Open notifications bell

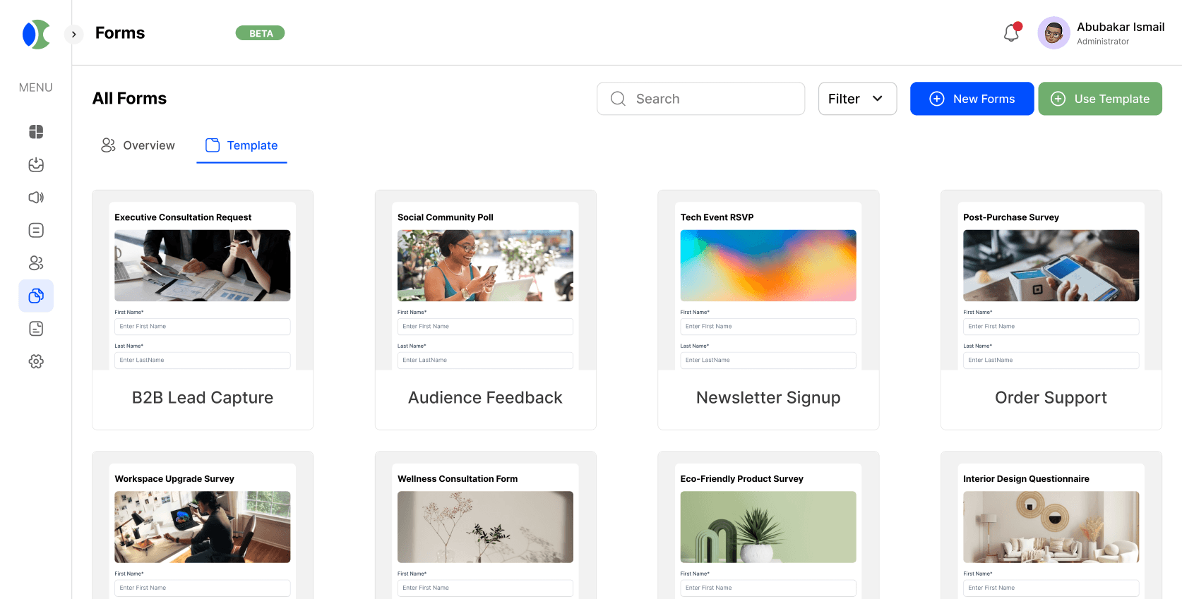[x=1012, y=32]
